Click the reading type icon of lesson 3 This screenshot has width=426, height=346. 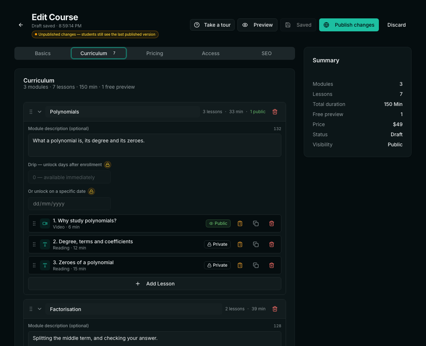click(x=45, y=265)
